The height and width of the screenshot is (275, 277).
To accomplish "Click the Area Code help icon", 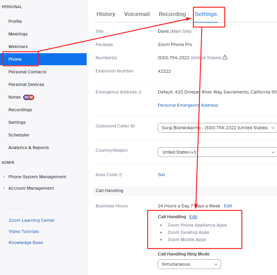I will click(121, 175).
